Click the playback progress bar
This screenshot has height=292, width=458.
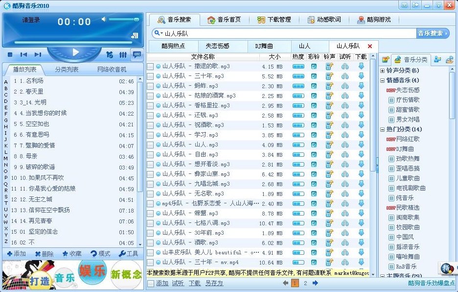73,43
